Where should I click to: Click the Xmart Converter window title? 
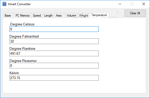click(19, 4)
